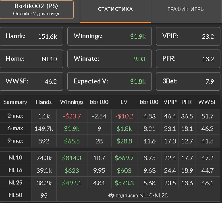Viewport: 222px width, 203px height.
Task: Open the СТАТИСТИКА tab
Action: tap(115, 11)
